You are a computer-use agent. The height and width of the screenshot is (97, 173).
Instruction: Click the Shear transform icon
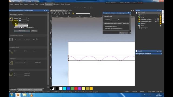point(11,74)
